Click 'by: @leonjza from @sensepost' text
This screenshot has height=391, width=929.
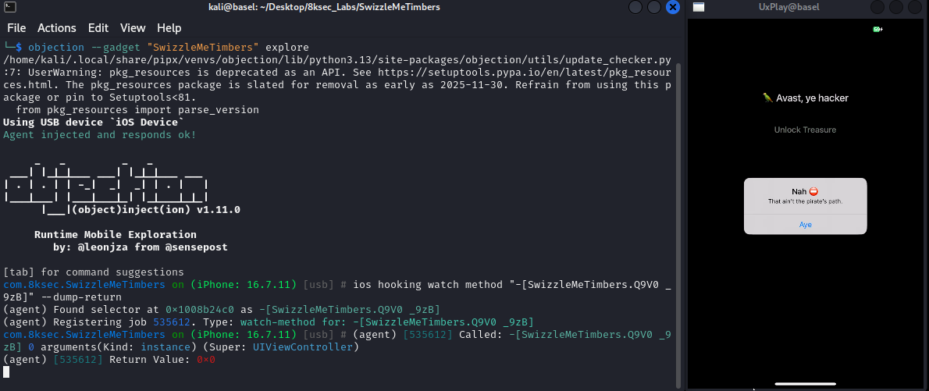tap(141, 247)
